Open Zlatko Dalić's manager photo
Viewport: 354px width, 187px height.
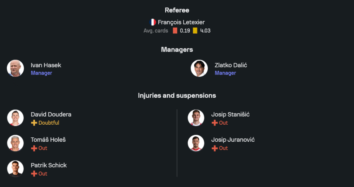pyautogui.click(x=199, y=68)
